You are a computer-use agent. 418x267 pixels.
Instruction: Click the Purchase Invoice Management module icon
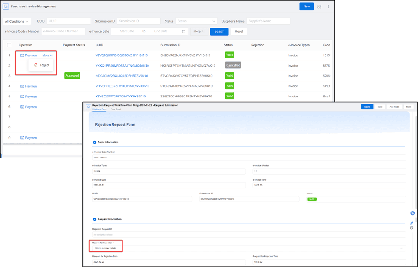pyautogui.click(x=6, y=6)
